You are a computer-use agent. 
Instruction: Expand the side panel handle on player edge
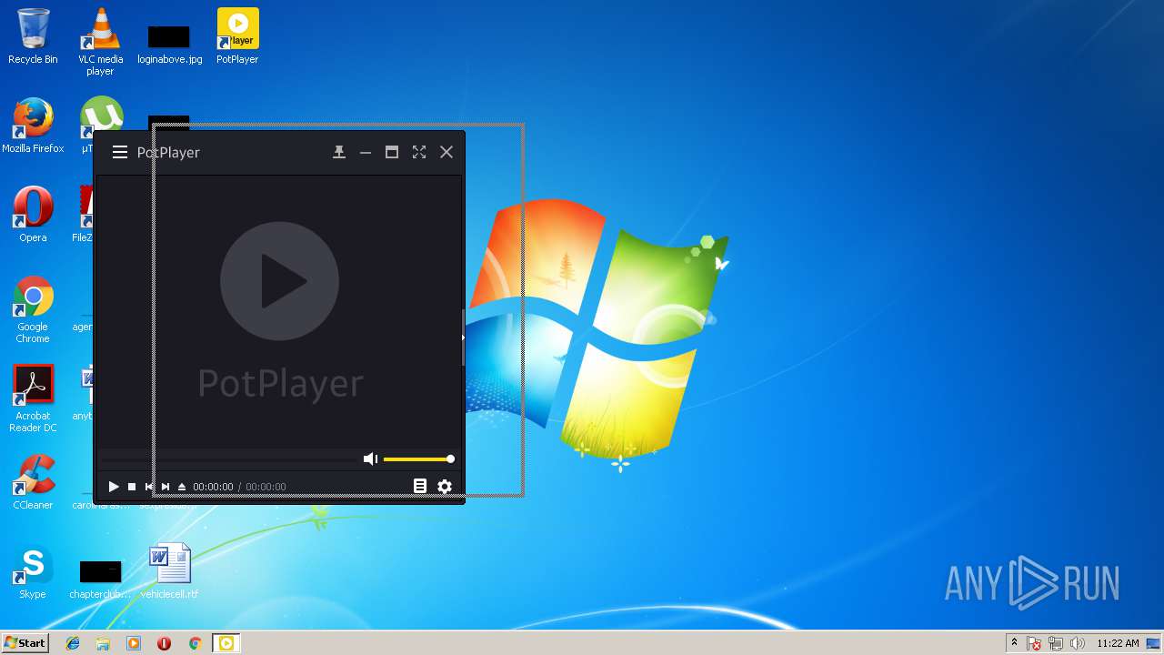(x=463, y=337)
